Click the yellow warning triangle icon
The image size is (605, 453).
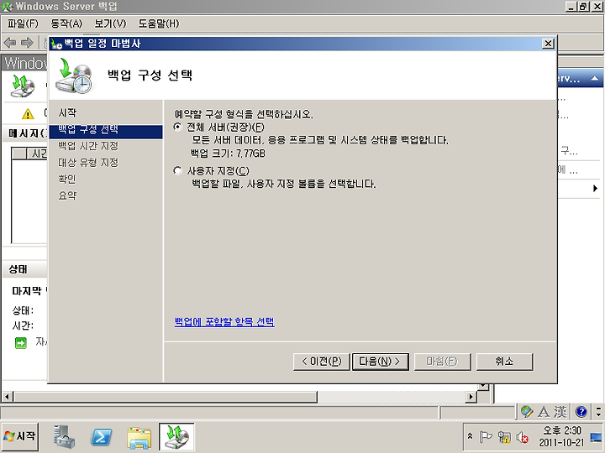(x=28, y=114)
